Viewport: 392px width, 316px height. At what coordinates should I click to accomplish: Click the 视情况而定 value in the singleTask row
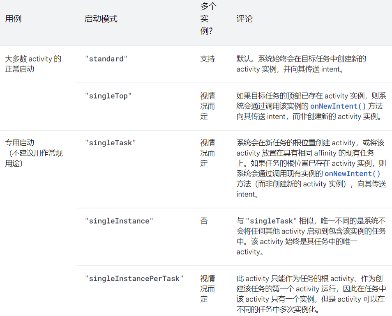[x=208, y=153]
